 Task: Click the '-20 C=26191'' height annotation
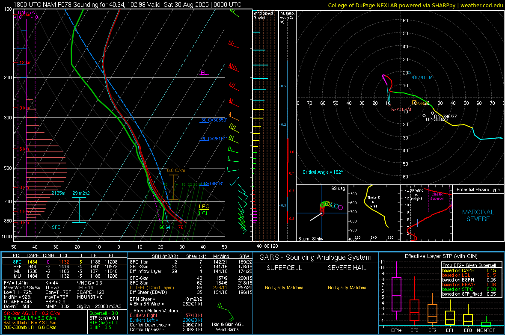coord(213,139)
